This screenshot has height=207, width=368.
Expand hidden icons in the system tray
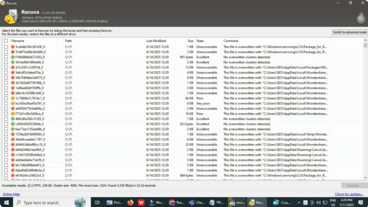click(299, 202)
